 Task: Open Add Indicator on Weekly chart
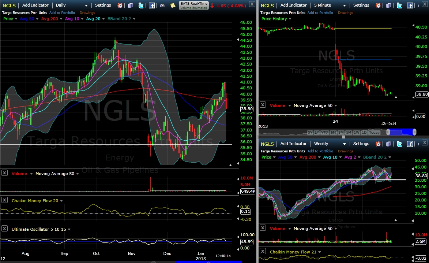click(293, 144)
